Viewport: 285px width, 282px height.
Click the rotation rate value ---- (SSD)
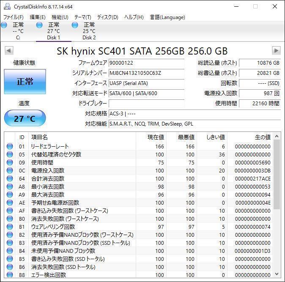point(260,83)
